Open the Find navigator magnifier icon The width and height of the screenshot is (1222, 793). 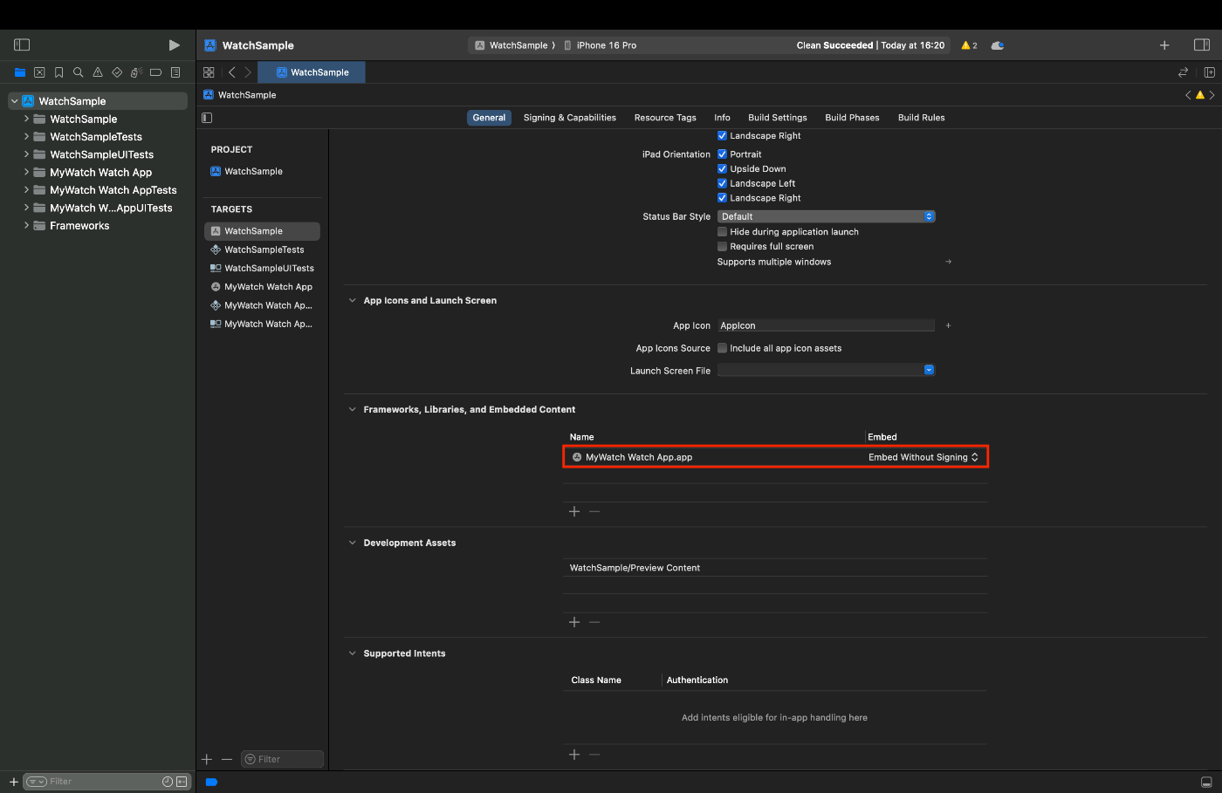coord(78,72)
